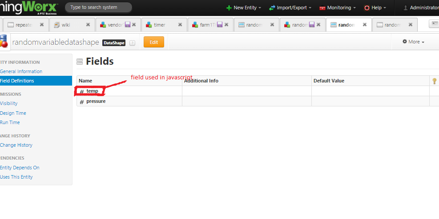Close the wiki tab
The height and width of the screenshot is (219, 439).
point(88,24)
